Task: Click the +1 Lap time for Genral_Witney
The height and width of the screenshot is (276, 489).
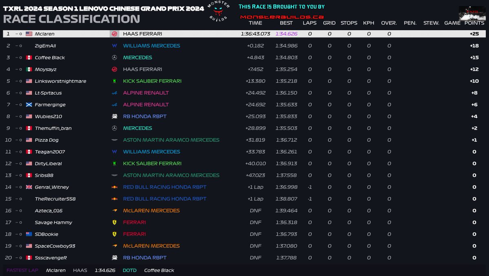Action: [256, 187]
